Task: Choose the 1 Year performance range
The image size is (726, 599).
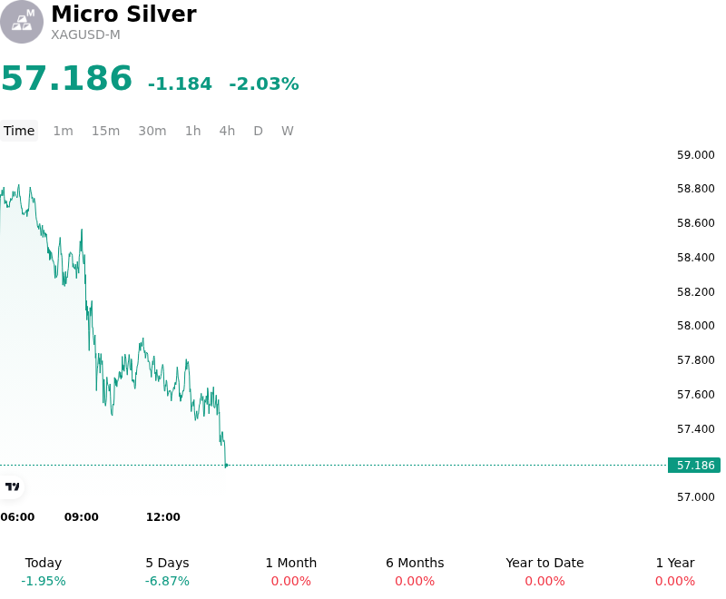Action: coord(675,572)
